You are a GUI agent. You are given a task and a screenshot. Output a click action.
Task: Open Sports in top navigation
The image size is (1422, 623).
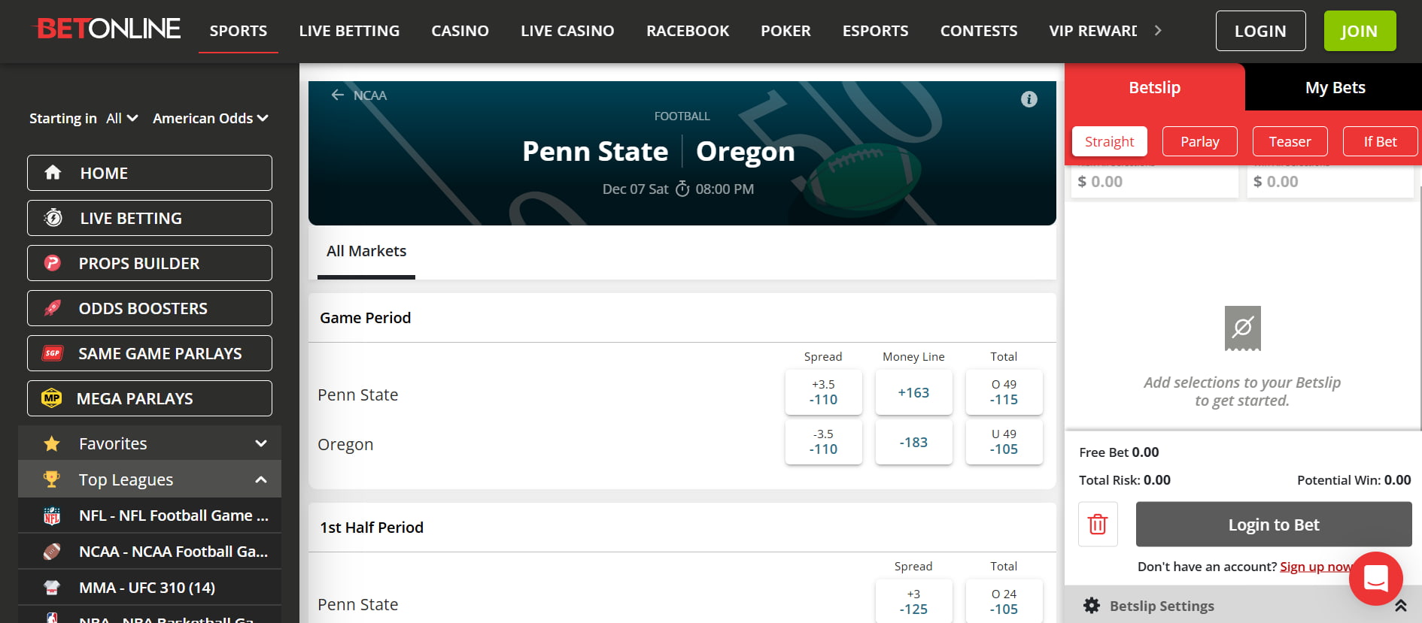coord(239,31)
